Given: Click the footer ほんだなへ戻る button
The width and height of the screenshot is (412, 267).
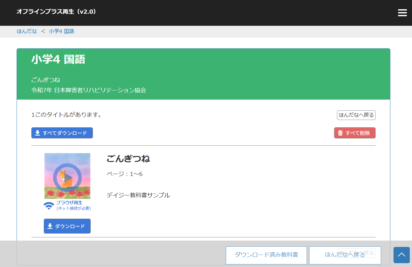Looking at the screenshot, I should point(345,255).
